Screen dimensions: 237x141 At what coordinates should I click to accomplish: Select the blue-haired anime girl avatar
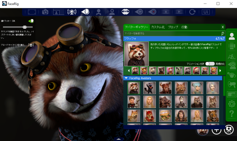(197, 88)
